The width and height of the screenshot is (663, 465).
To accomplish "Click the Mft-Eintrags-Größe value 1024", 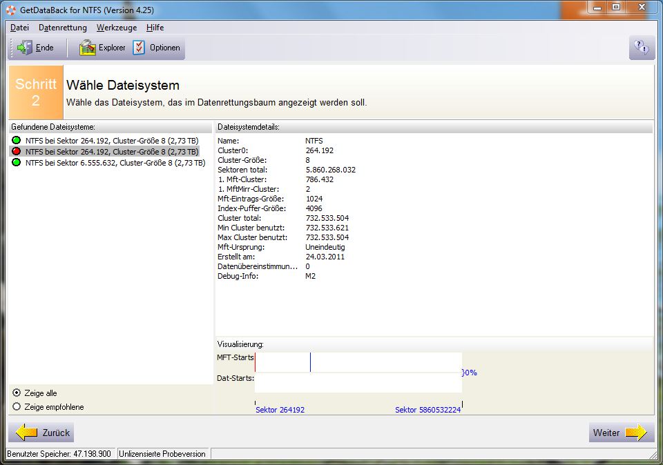I will point(314,199).
